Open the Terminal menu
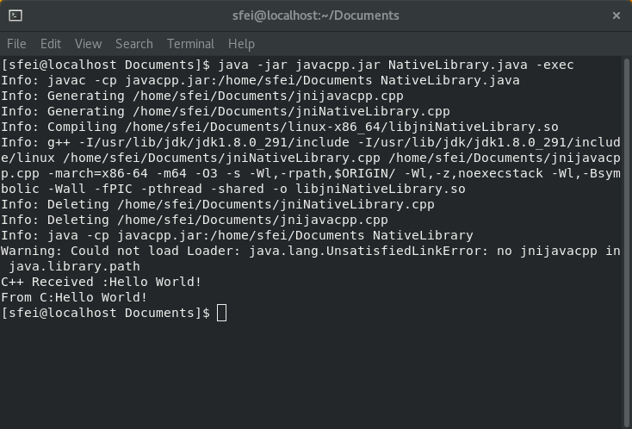The image size is (632, 429). [190, 44]
